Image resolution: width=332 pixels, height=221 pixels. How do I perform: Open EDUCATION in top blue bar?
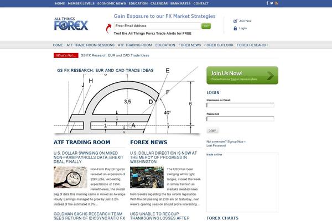(138, 3)
